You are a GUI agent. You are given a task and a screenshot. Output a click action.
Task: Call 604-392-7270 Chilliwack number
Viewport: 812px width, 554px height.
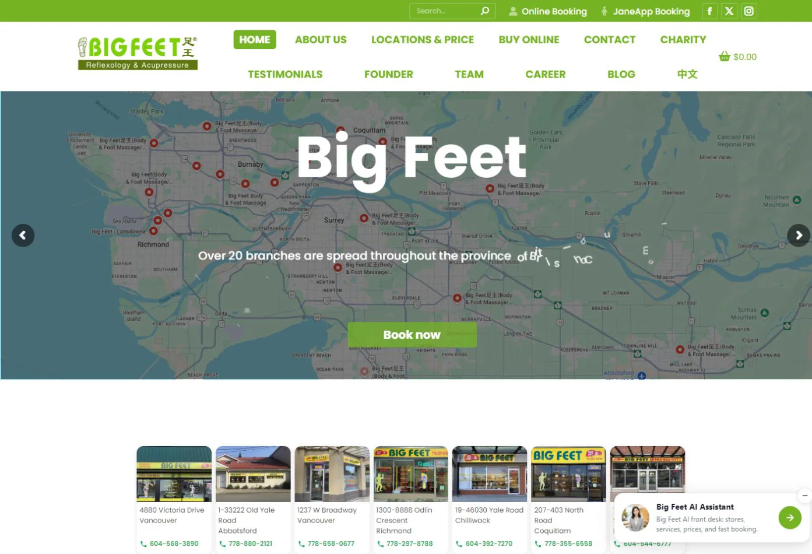coord(488,544)
